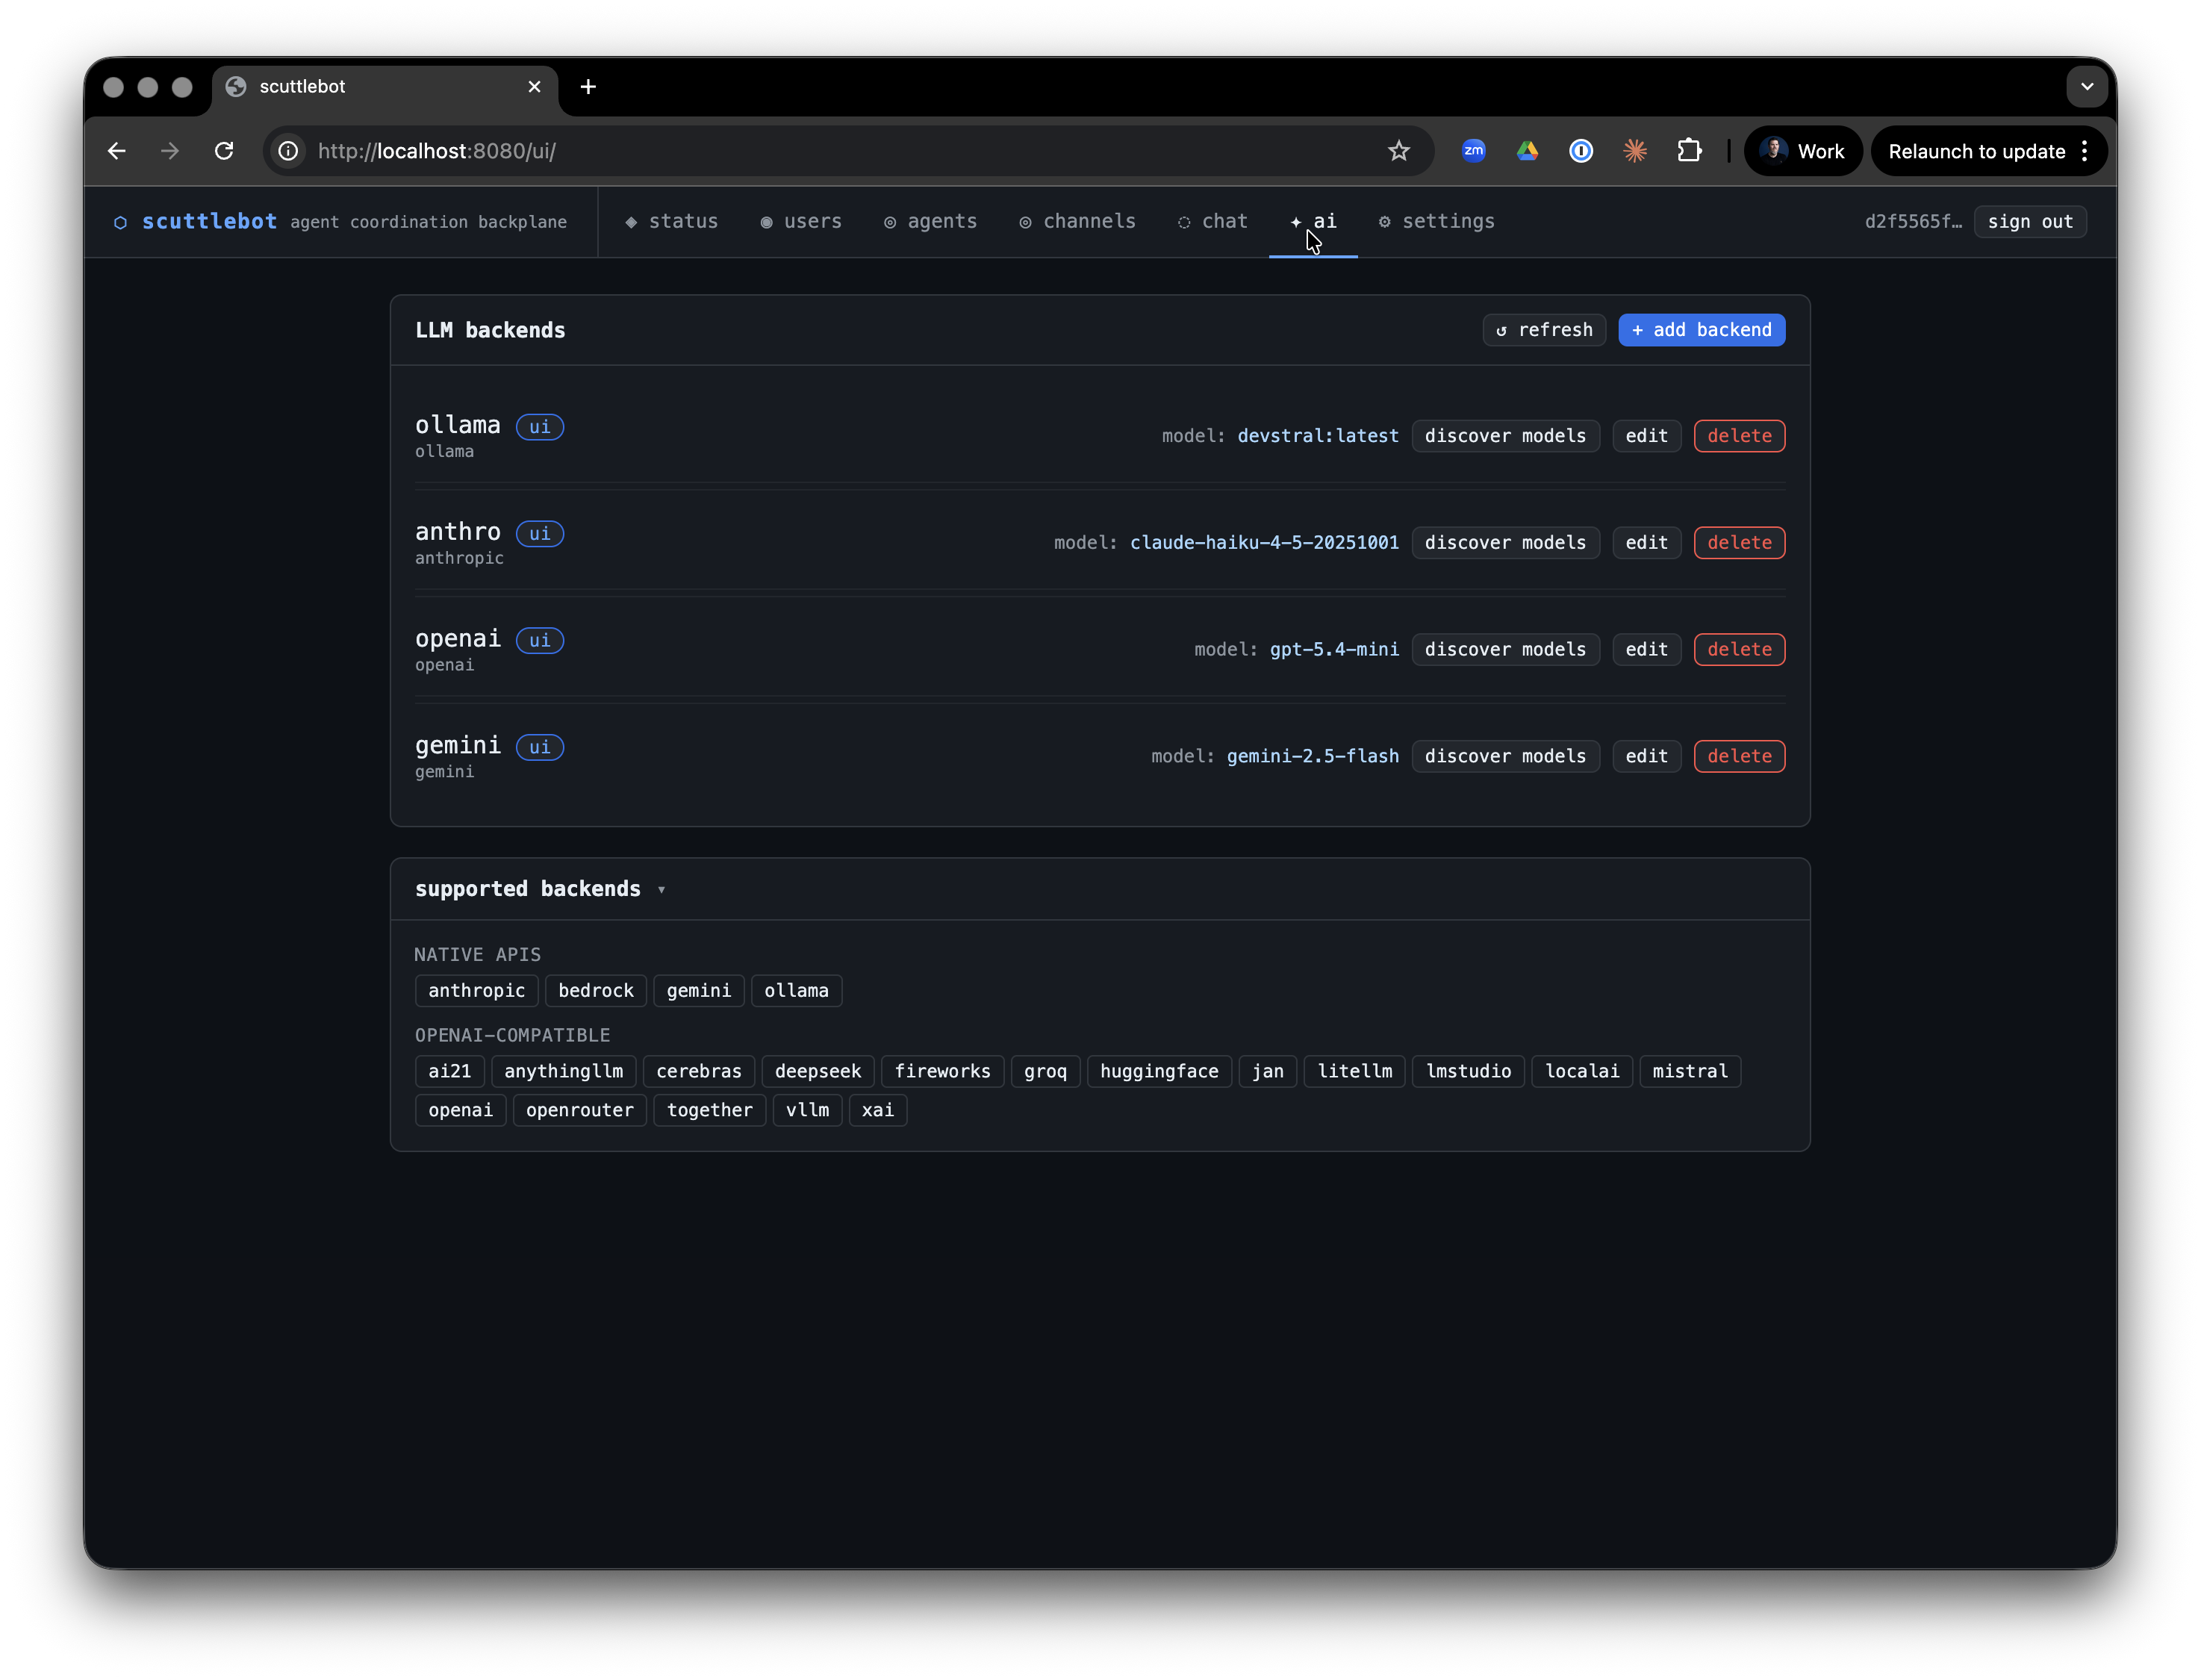The image size is (2201, 1680).
Task: Click the d2f5565f… user token text
Action: 1912,222
